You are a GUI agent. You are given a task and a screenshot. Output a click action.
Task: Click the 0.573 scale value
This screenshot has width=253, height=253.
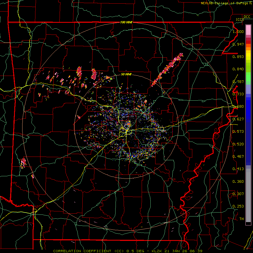(238, 132)
